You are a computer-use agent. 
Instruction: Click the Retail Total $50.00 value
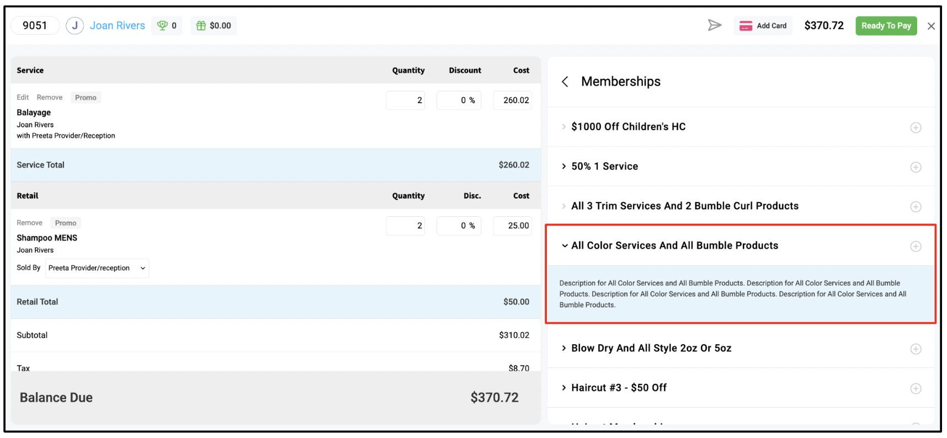516,302
